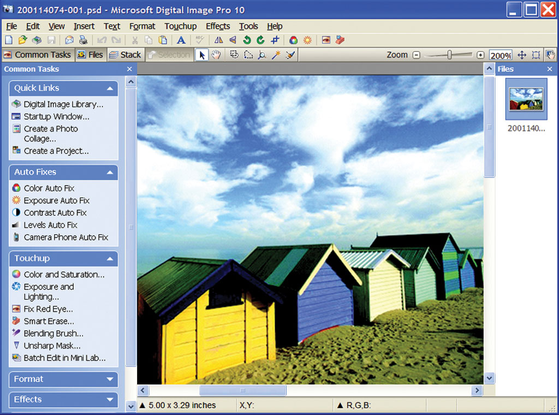Click the Send by e-mail envelope icon
The height and width of the screenshot is (415, 559).
coord(69,40)
